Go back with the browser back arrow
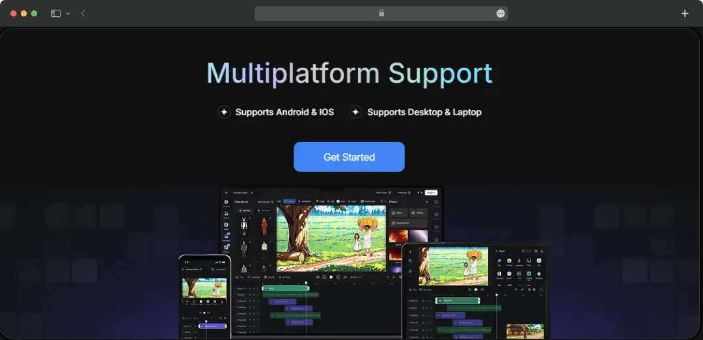703x340 pixels. point(83,14)
